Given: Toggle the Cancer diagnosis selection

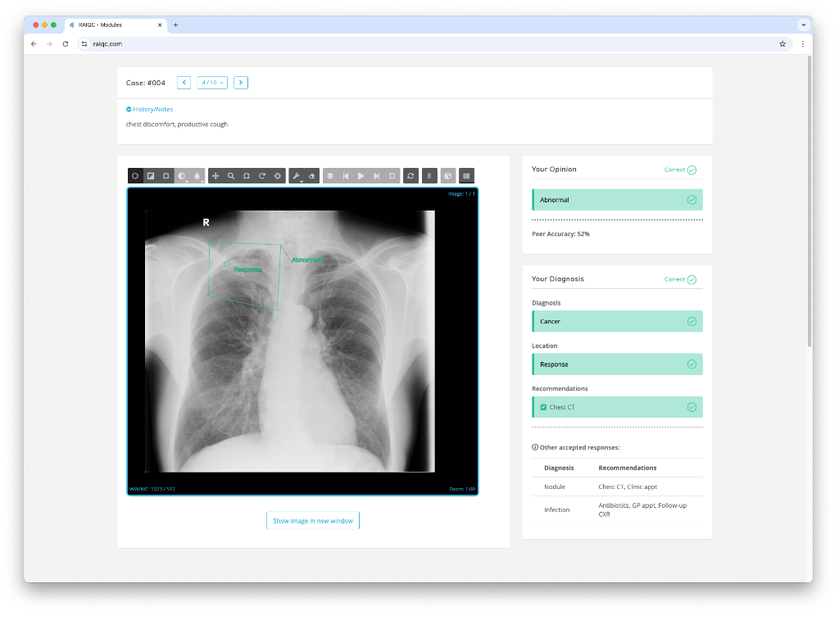Looking at the screenshot, I should pos(616,321).
